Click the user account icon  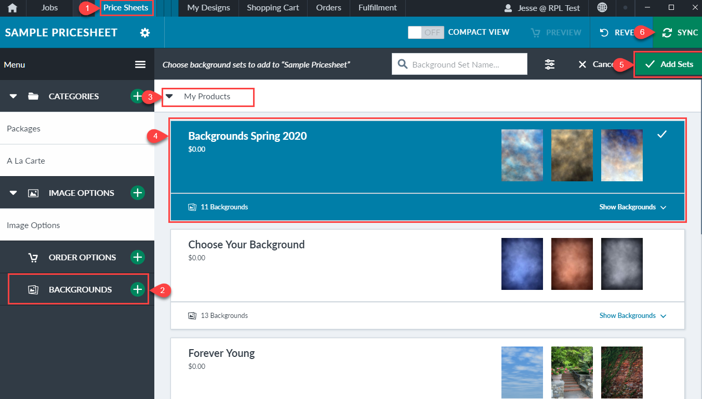coord(508,8)
